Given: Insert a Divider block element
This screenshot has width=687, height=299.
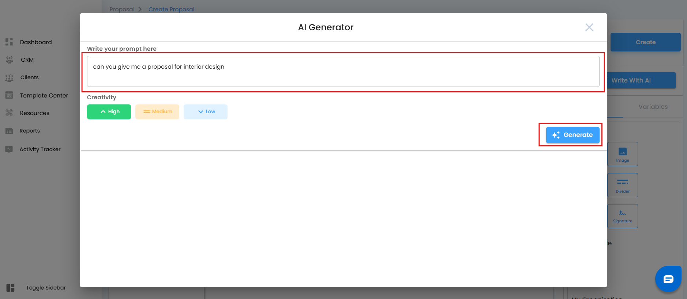Looking at the screenshot, I should pyautogui.click(x=622, y=185).
